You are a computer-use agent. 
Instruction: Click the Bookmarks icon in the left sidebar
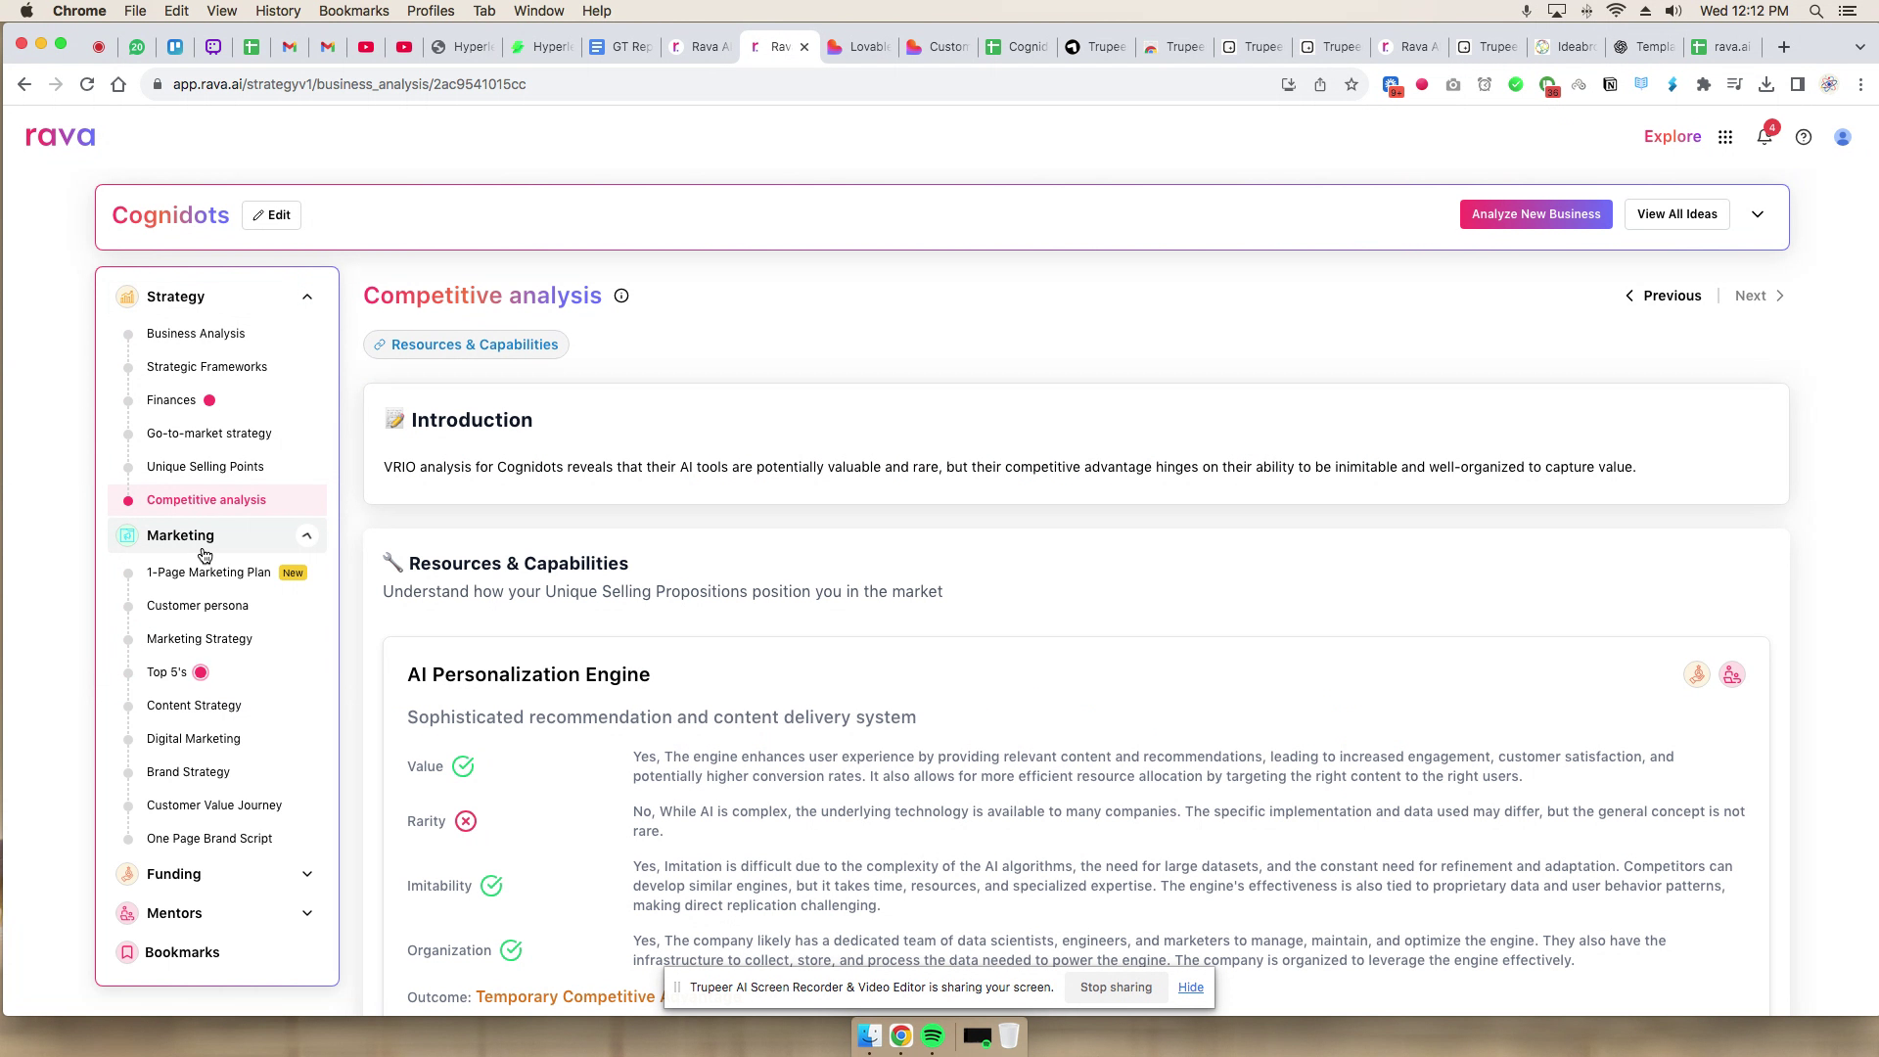pyautogui.click(x=127, y=951)
